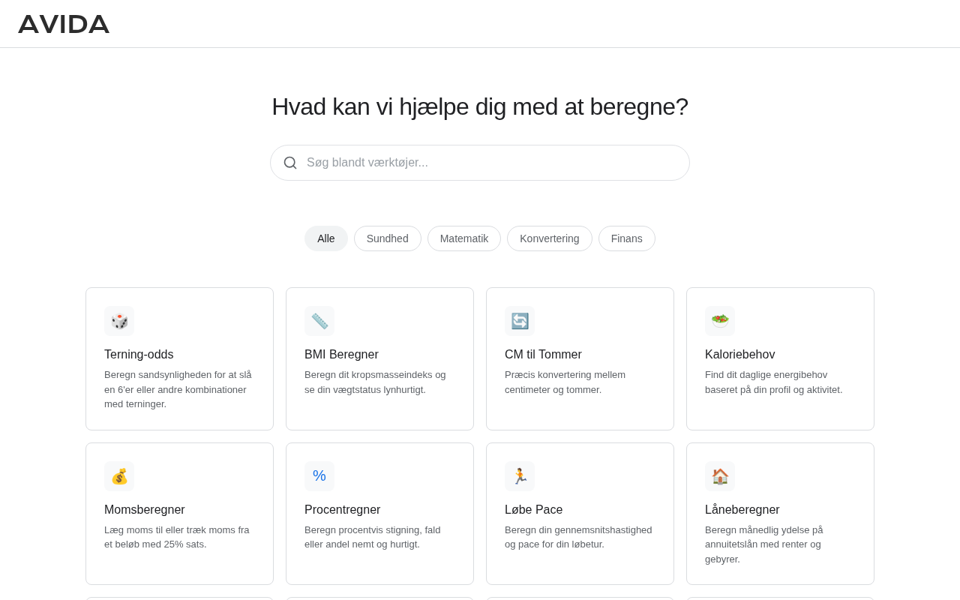Click the runner icon on Løbe Pace
The width and height of the screenshot is (960, 600).
point(520,476)
